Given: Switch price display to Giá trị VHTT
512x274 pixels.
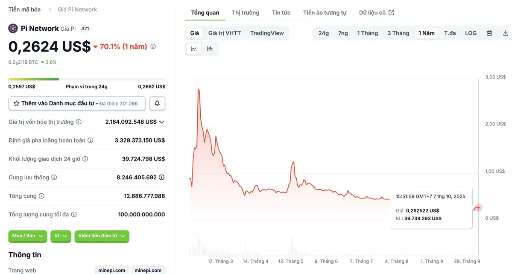Looking at the screenshot, I should tap(224, 32).
